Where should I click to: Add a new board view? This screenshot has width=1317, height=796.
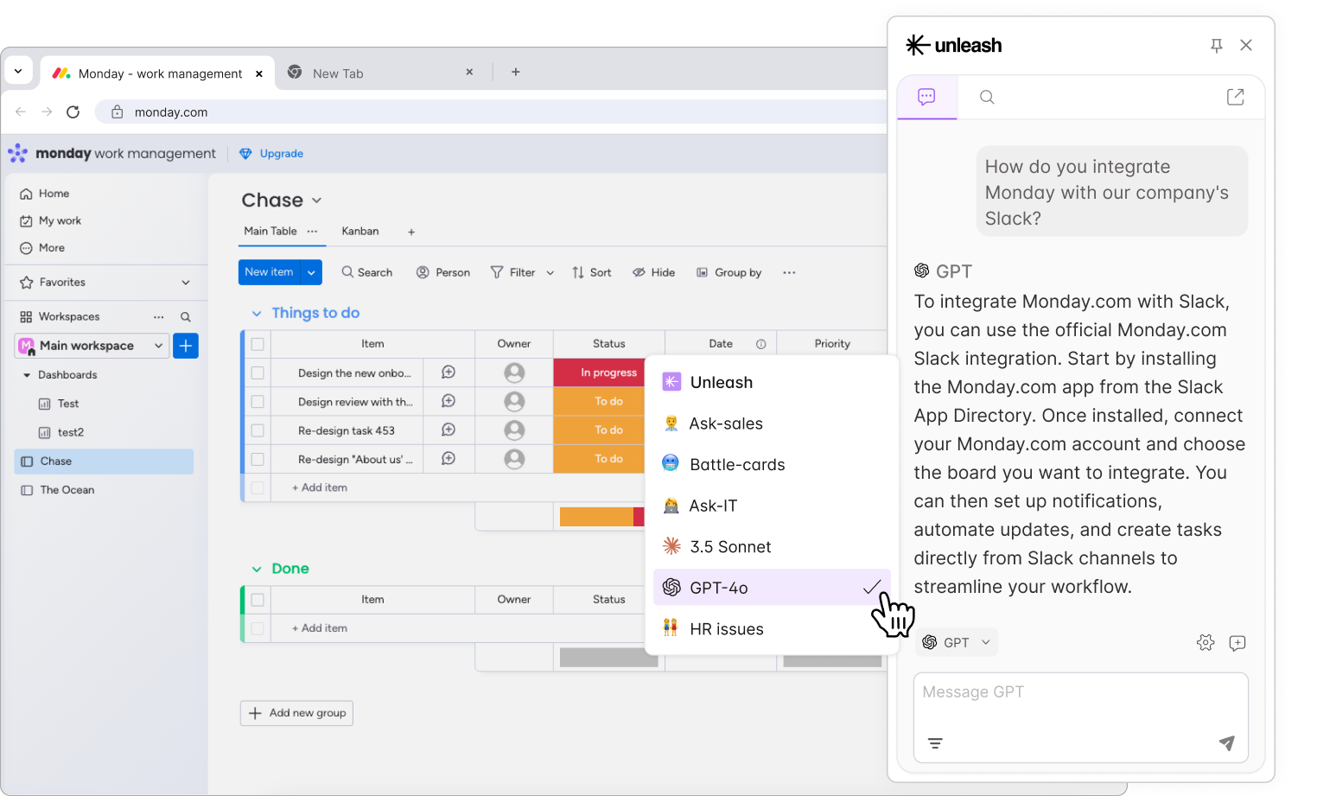411,232
